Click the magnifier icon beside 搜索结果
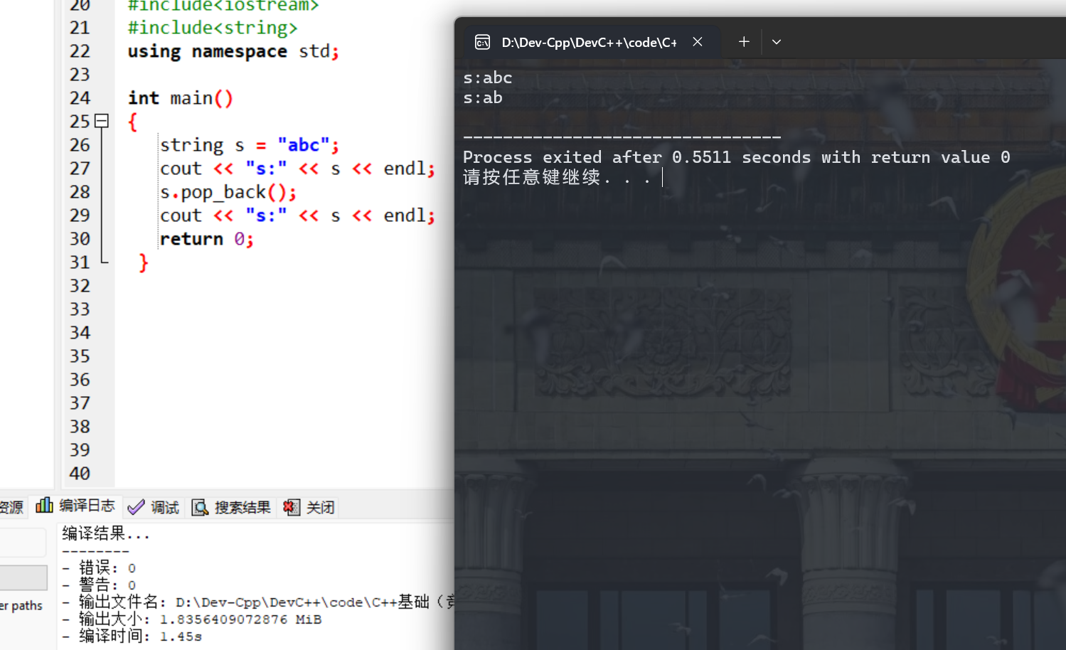The width and height of the screenshot is (1066, 650). pyautogui.click(x=200, y=507)
